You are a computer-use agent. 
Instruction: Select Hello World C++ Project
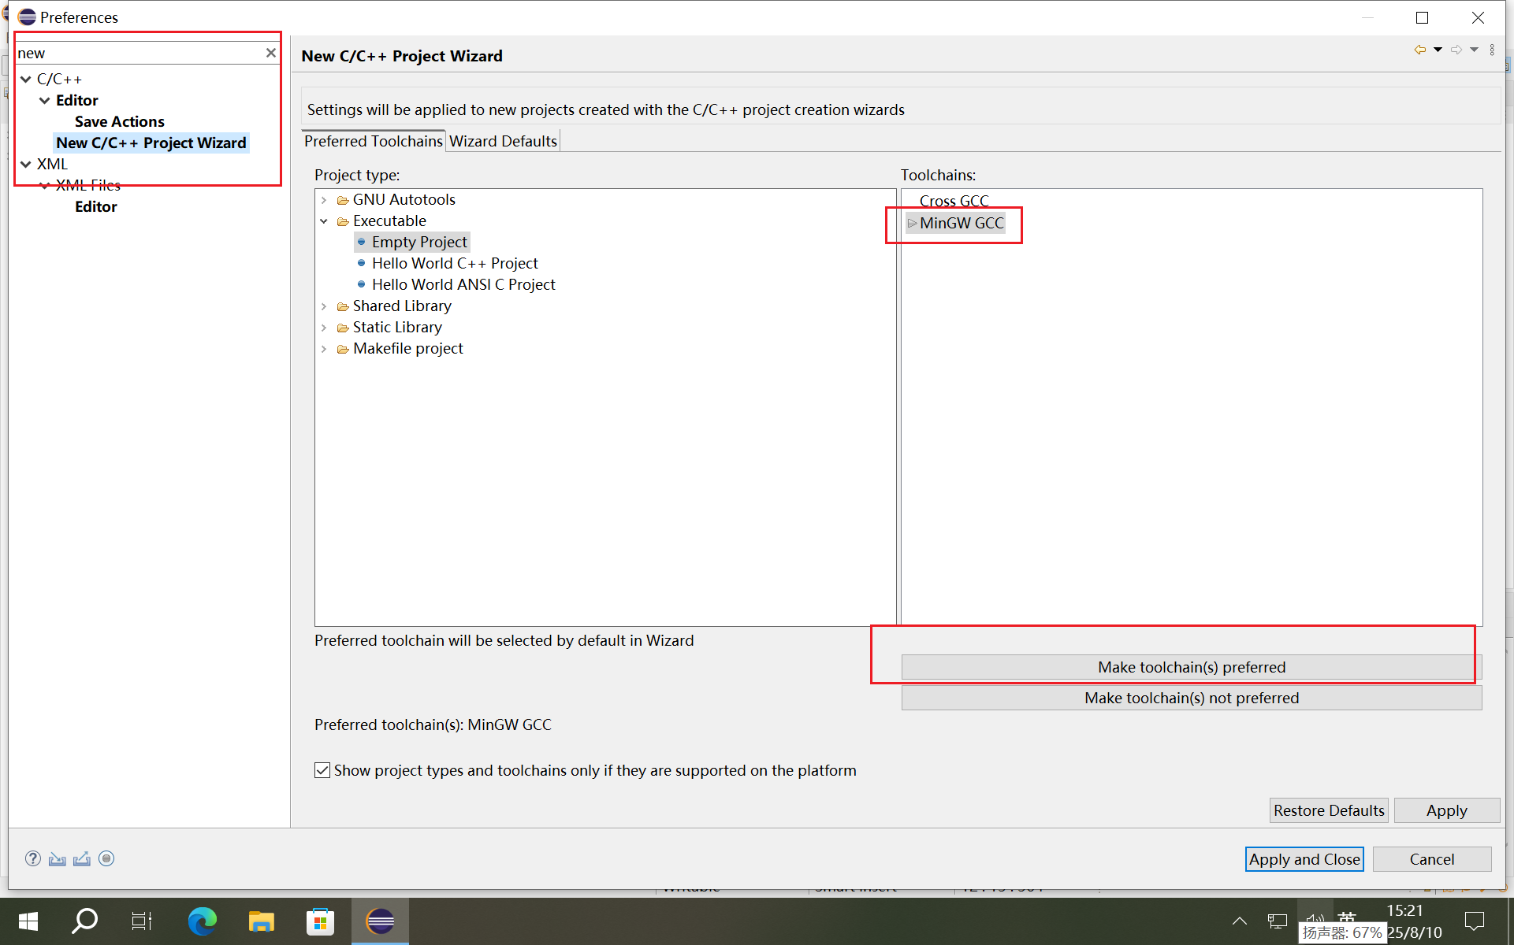[455, 263]
